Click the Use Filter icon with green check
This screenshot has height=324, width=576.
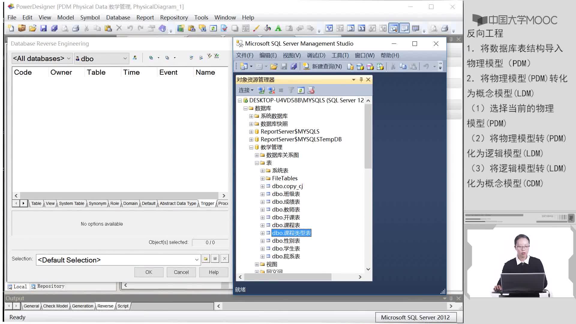coord(217,56)
